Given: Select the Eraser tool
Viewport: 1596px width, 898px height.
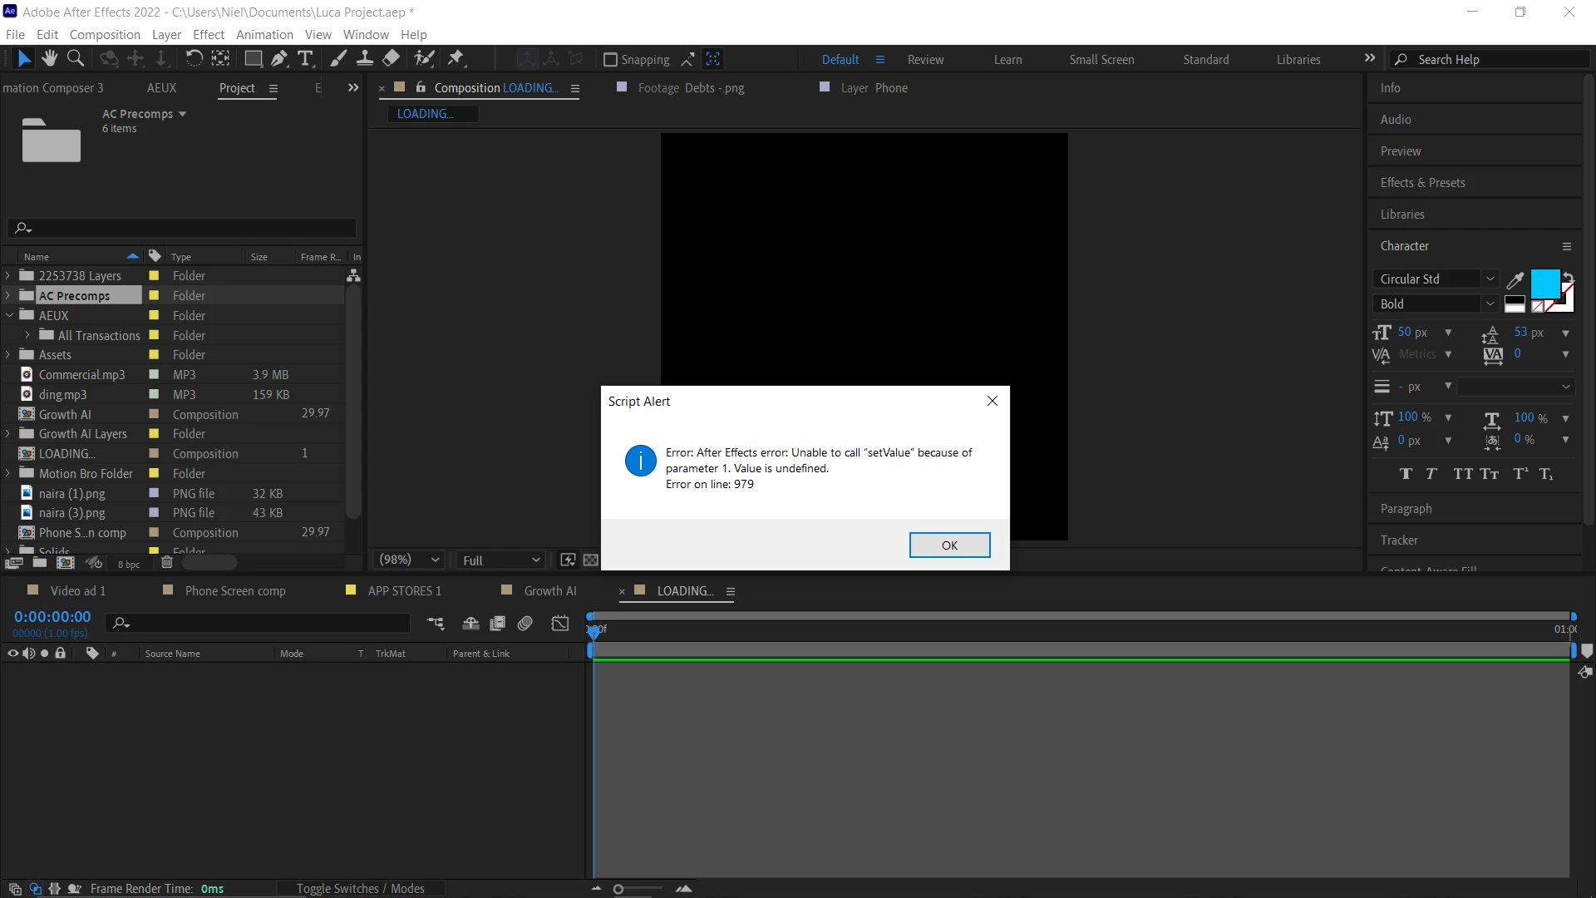Looking at the screenshot, I should [391, 58].
